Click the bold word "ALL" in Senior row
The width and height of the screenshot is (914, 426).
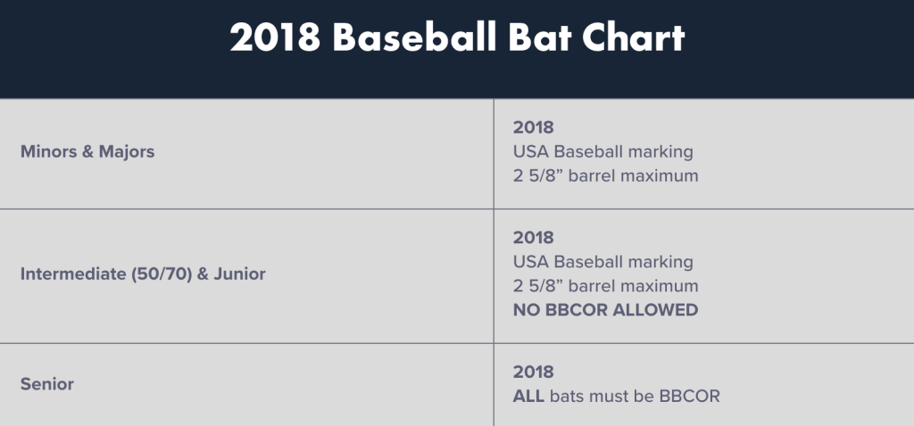click(x=528, y=396)
